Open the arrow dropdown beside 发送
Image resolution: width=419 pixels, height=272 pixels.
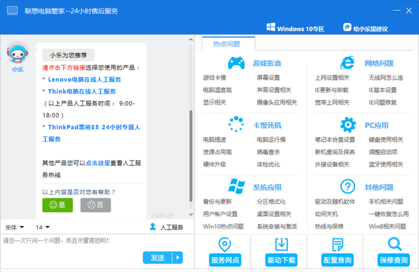coord(177,258)
